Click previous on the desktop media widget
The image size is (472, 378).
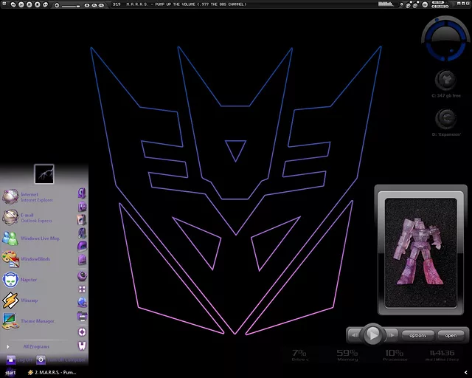click(x=355, y=335)
